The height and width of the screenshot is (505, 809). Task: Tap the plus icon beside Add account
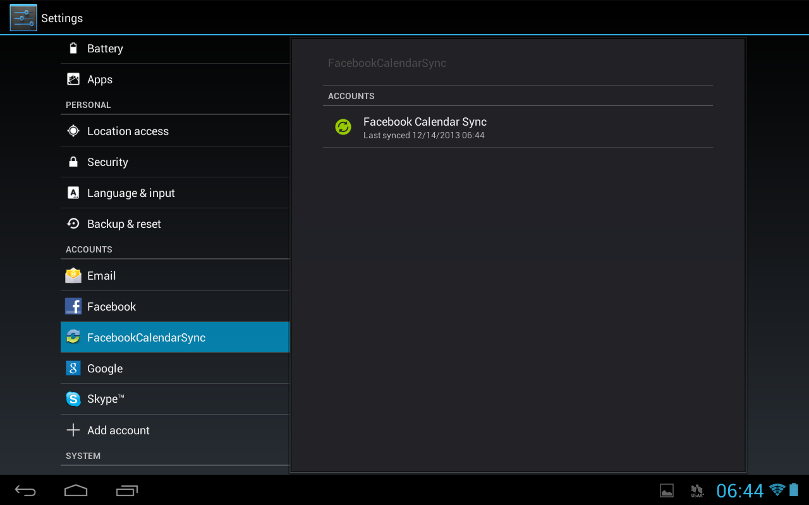click(73, 430)
